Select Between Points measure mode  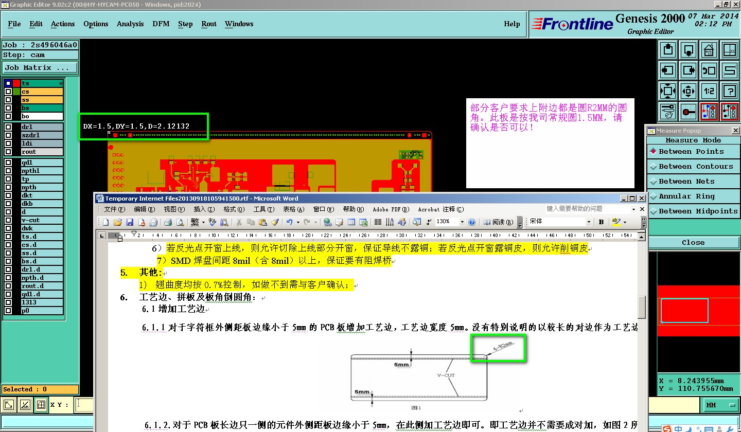click(693, 151)
